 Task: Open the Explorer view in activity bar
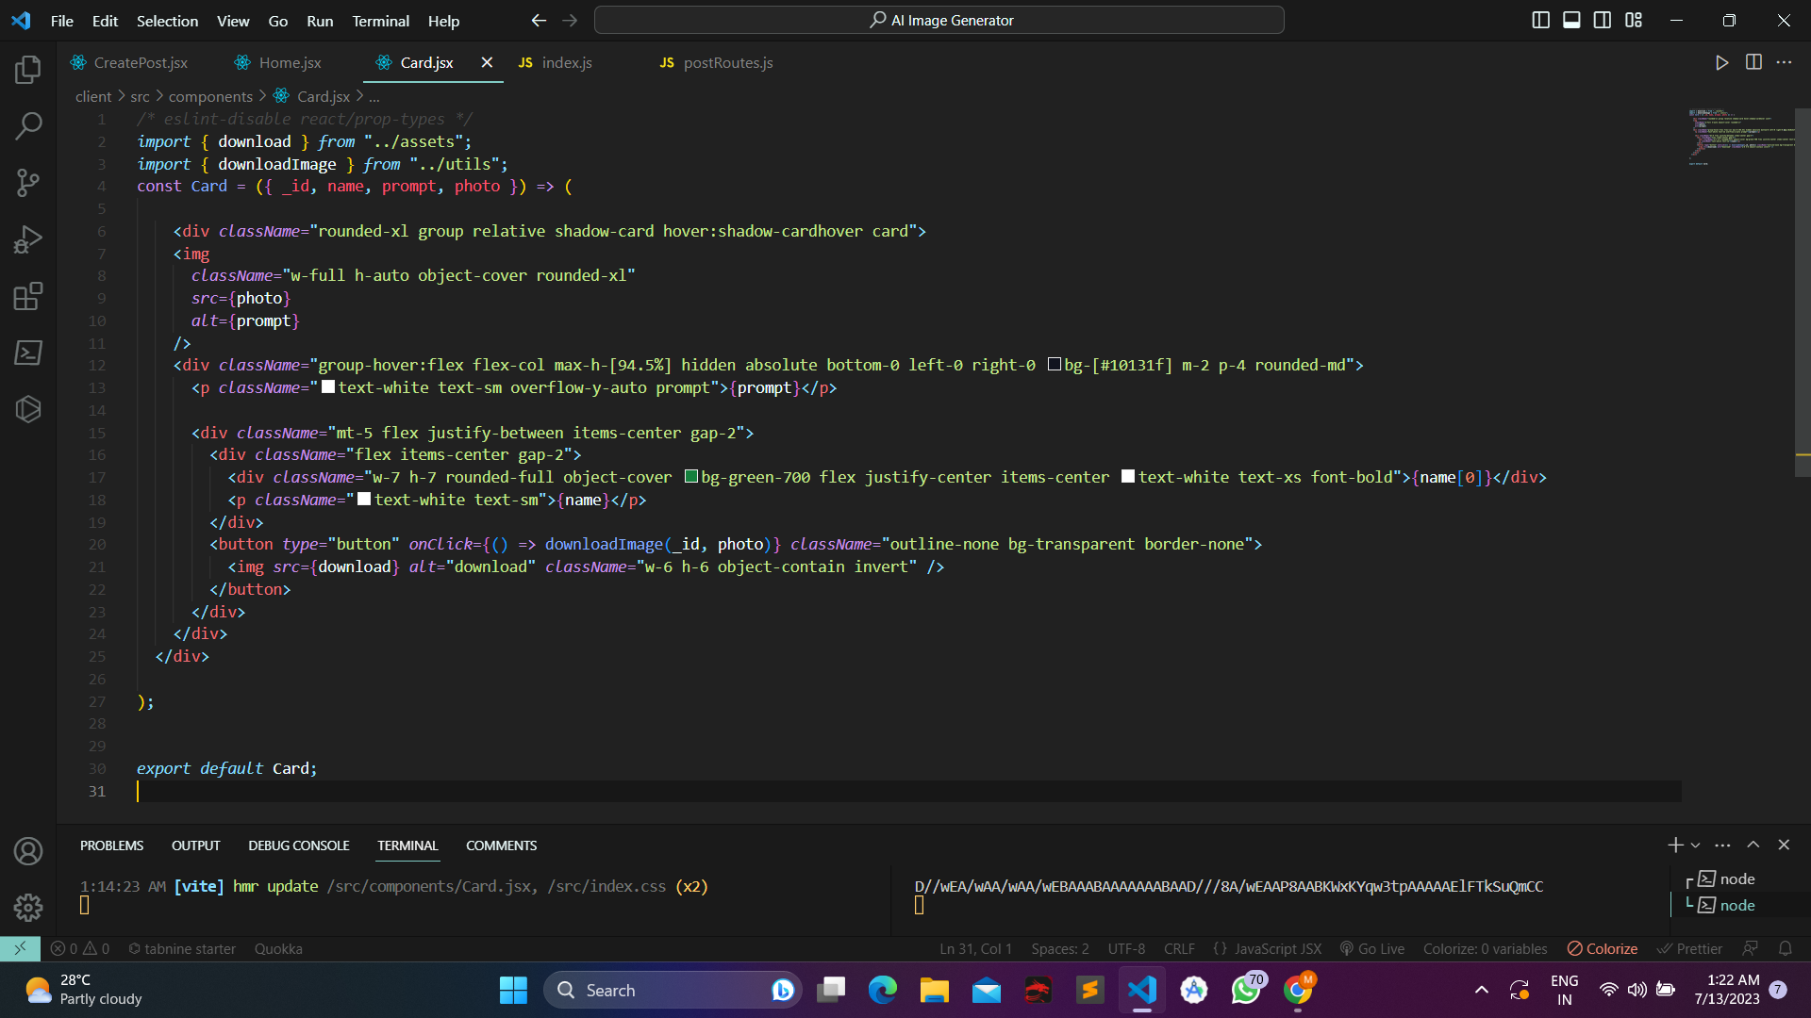coord(28,69)
